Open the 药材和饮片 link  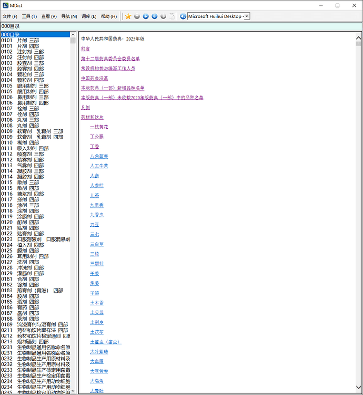coord(92,117)
